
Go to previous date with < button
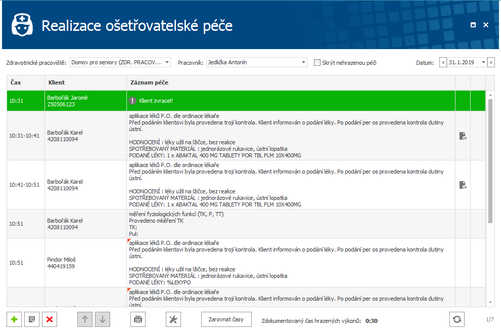tap(443, 62)
